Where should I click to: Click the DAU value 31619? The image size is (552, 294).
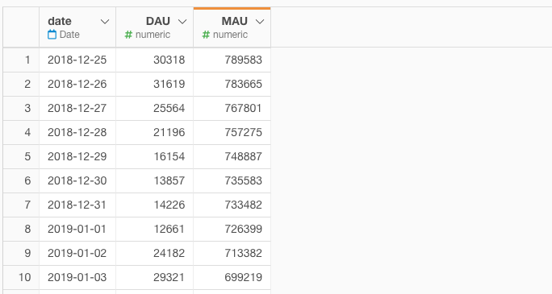point(169,85)
